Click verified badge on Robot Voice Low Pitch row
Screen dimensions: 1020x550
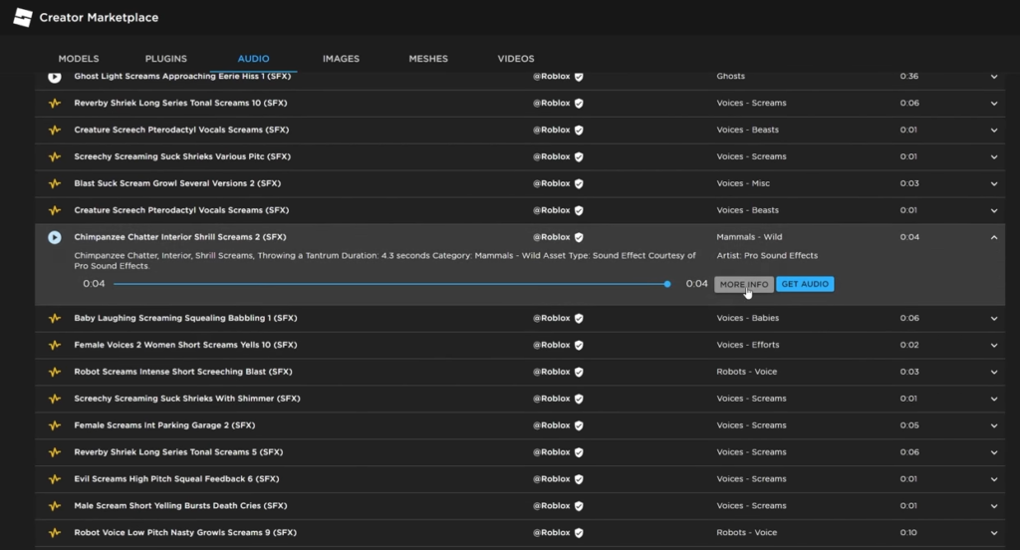coord(579,532)
